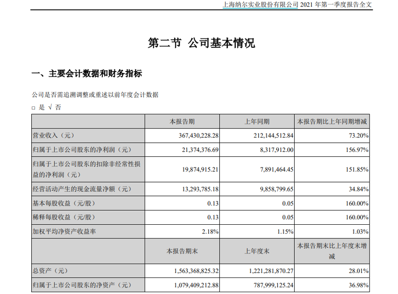Viewport: 398px width, 294px height.
Task: Click the 73.20% revenue growth cell
Action: pos(359,135)
